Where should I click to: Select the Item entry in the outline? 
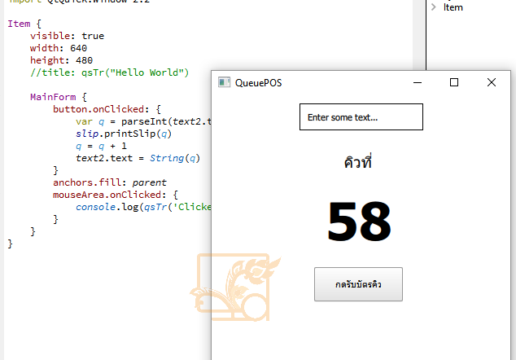[453, 7]
